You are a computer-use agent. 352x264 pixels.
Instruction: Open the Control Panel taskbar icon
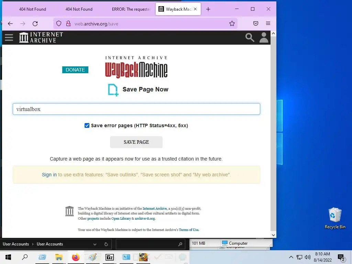point(126,257)
